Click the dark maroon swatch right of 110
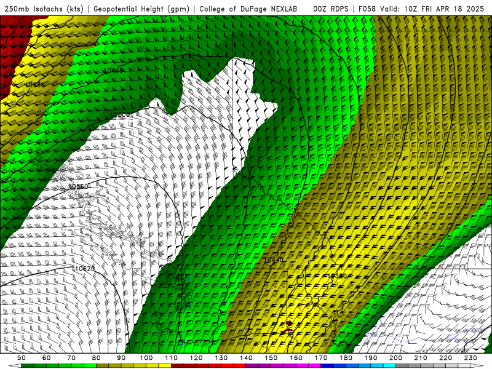 coord(178,366)
